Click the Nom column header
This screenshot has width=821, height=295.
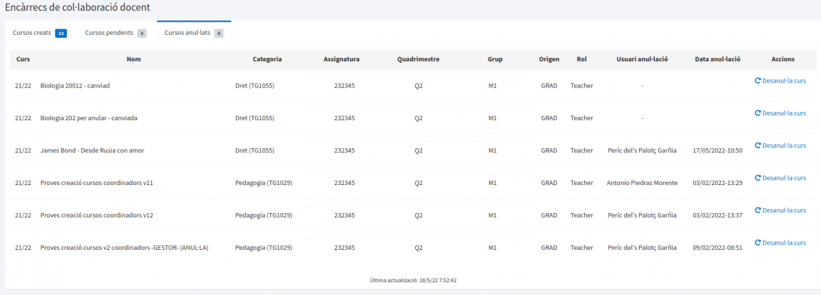pos(133,59)
